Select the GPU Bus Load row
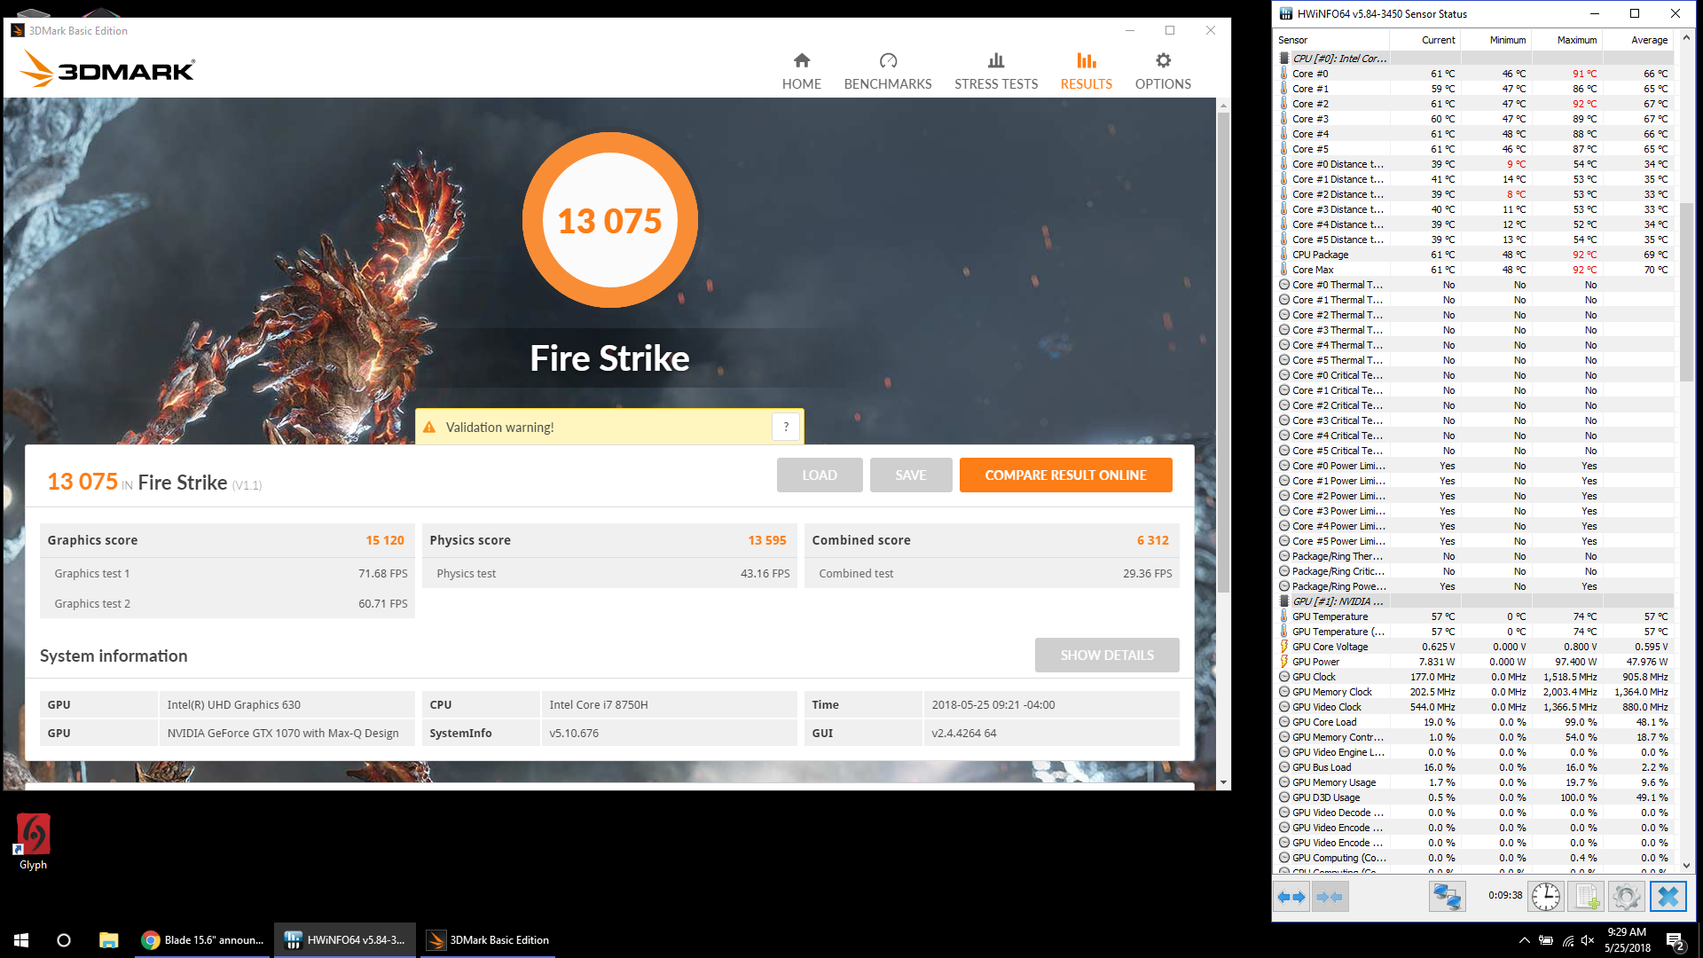 pos(1474,767)
